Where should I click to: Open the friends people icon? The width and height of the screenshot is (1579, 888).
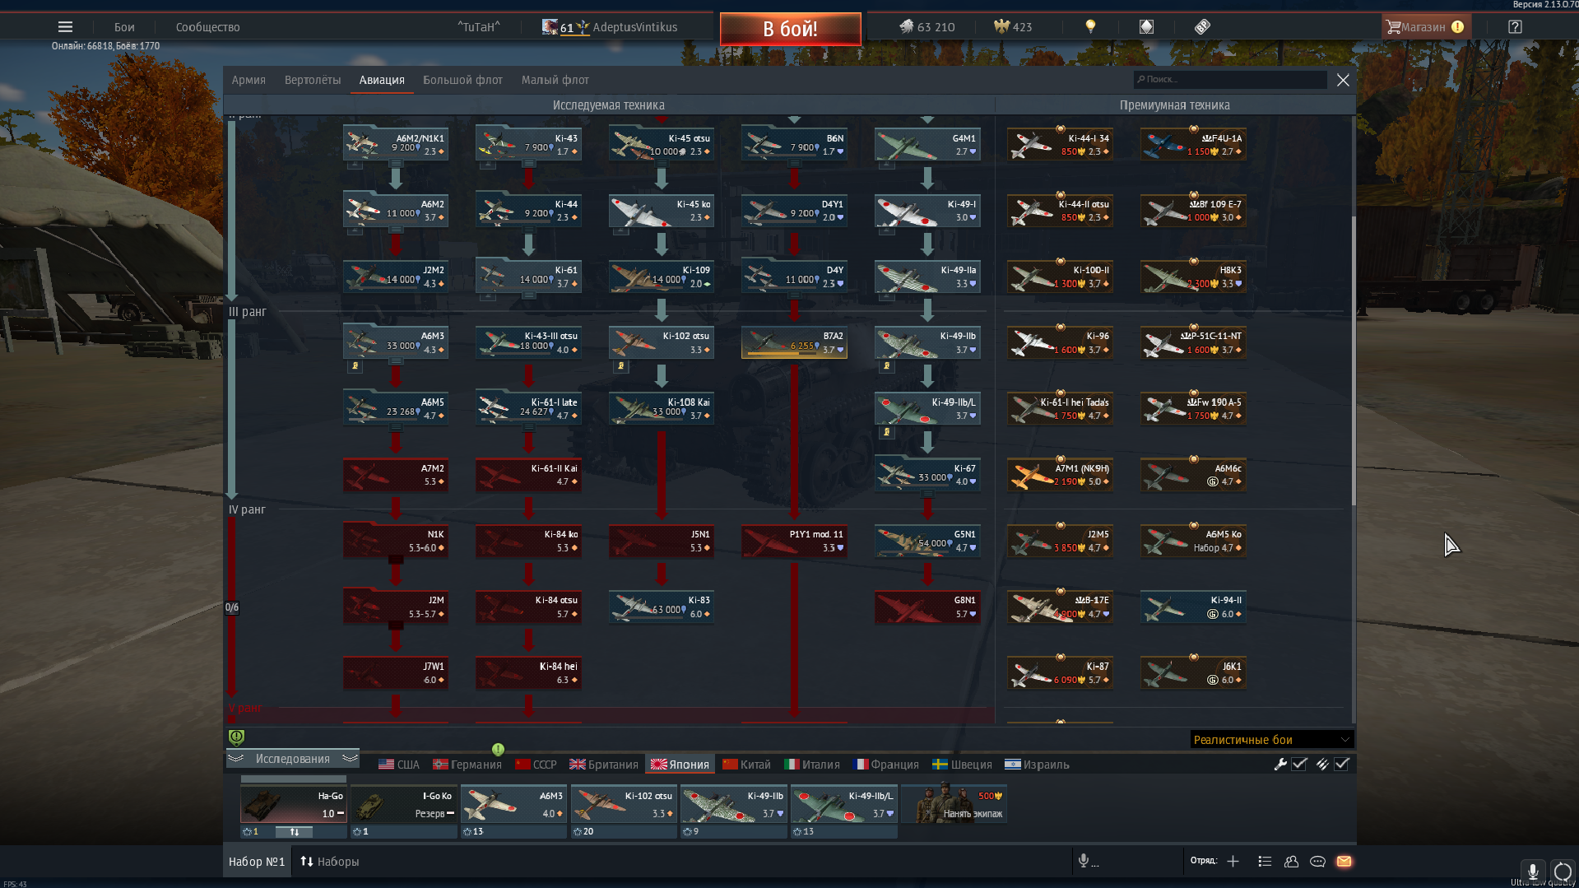1291,861
